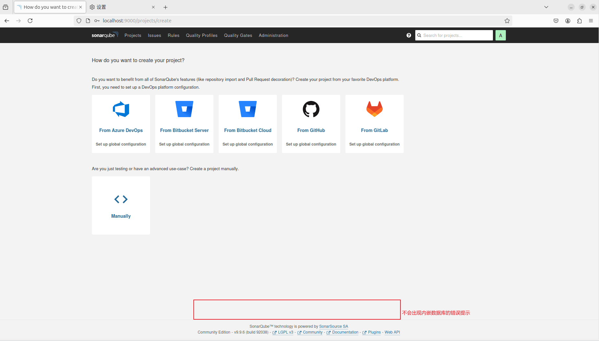
Task: Bookmark this page with star icon
Action: click(x=507, y=21)
